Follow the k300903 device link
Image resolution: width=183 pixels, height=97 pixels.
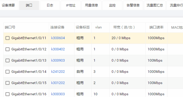[x=58, y=60]
